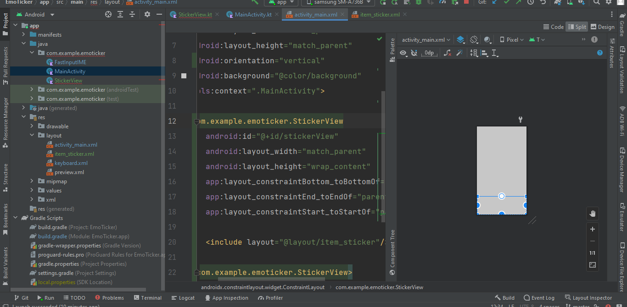Image resolution: width=627 pixels, height=307 pixels.
Task: Open the Pixel device dropdown
Action: pos(512,40)
